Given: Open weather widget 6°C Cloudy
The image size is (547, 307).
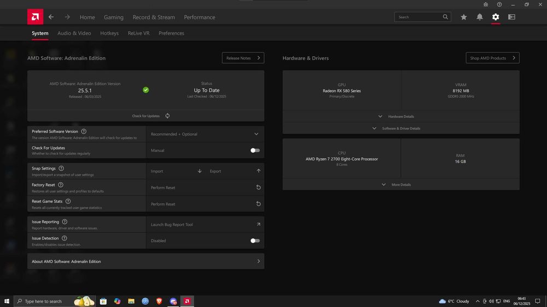Looking at the screenshot, I should point(454,301).
